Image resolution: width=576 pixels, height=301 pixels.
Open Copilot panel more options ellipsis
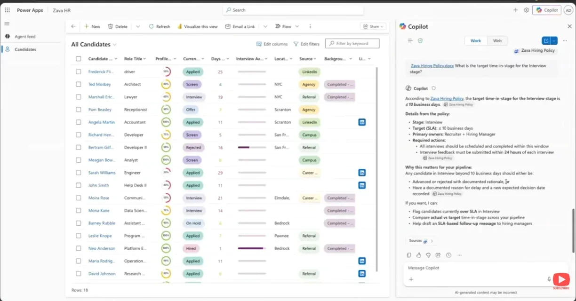point(565,41)
